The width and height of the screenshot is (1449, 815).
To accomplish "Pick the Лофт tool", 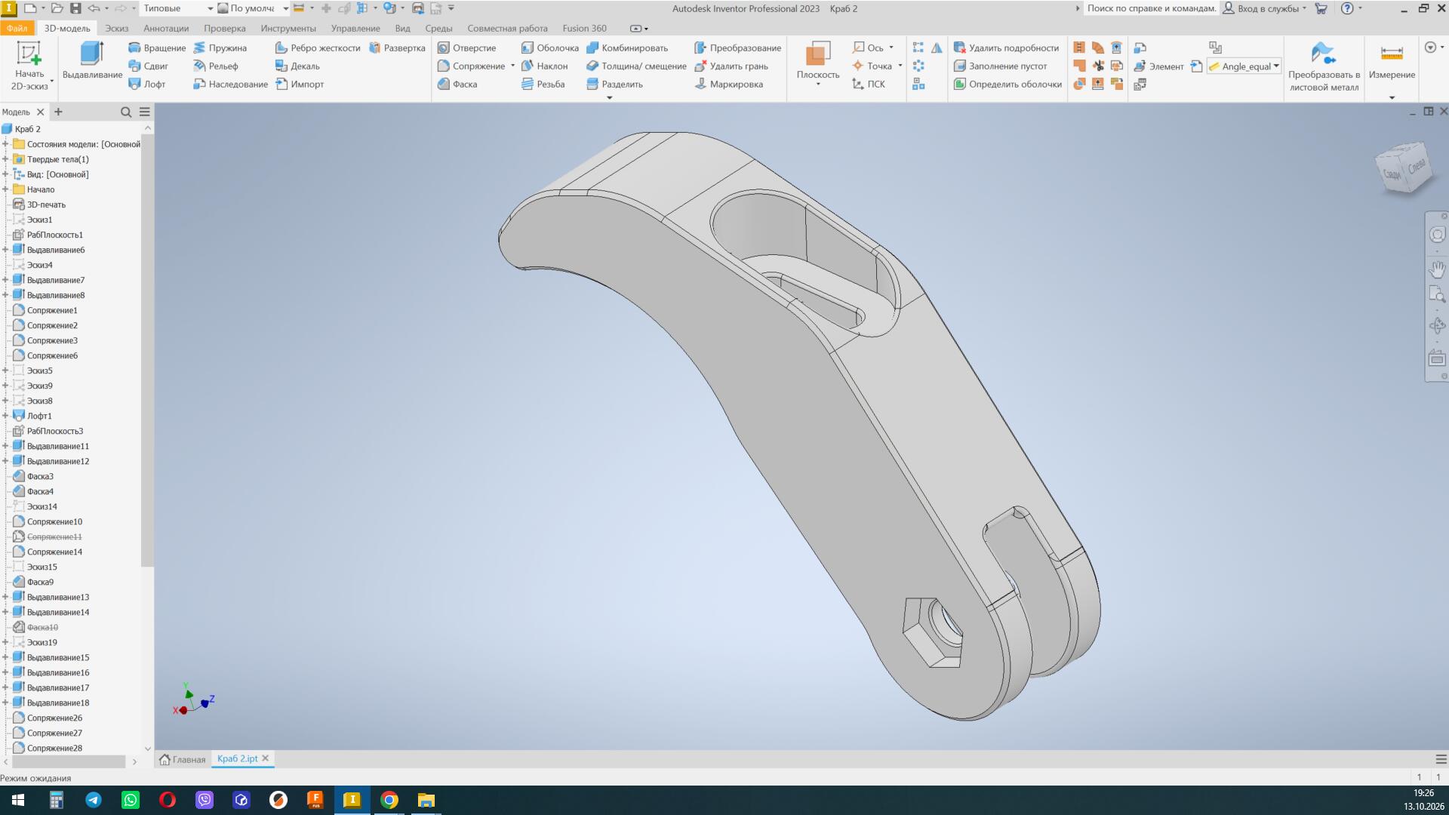I will (147, 84).
